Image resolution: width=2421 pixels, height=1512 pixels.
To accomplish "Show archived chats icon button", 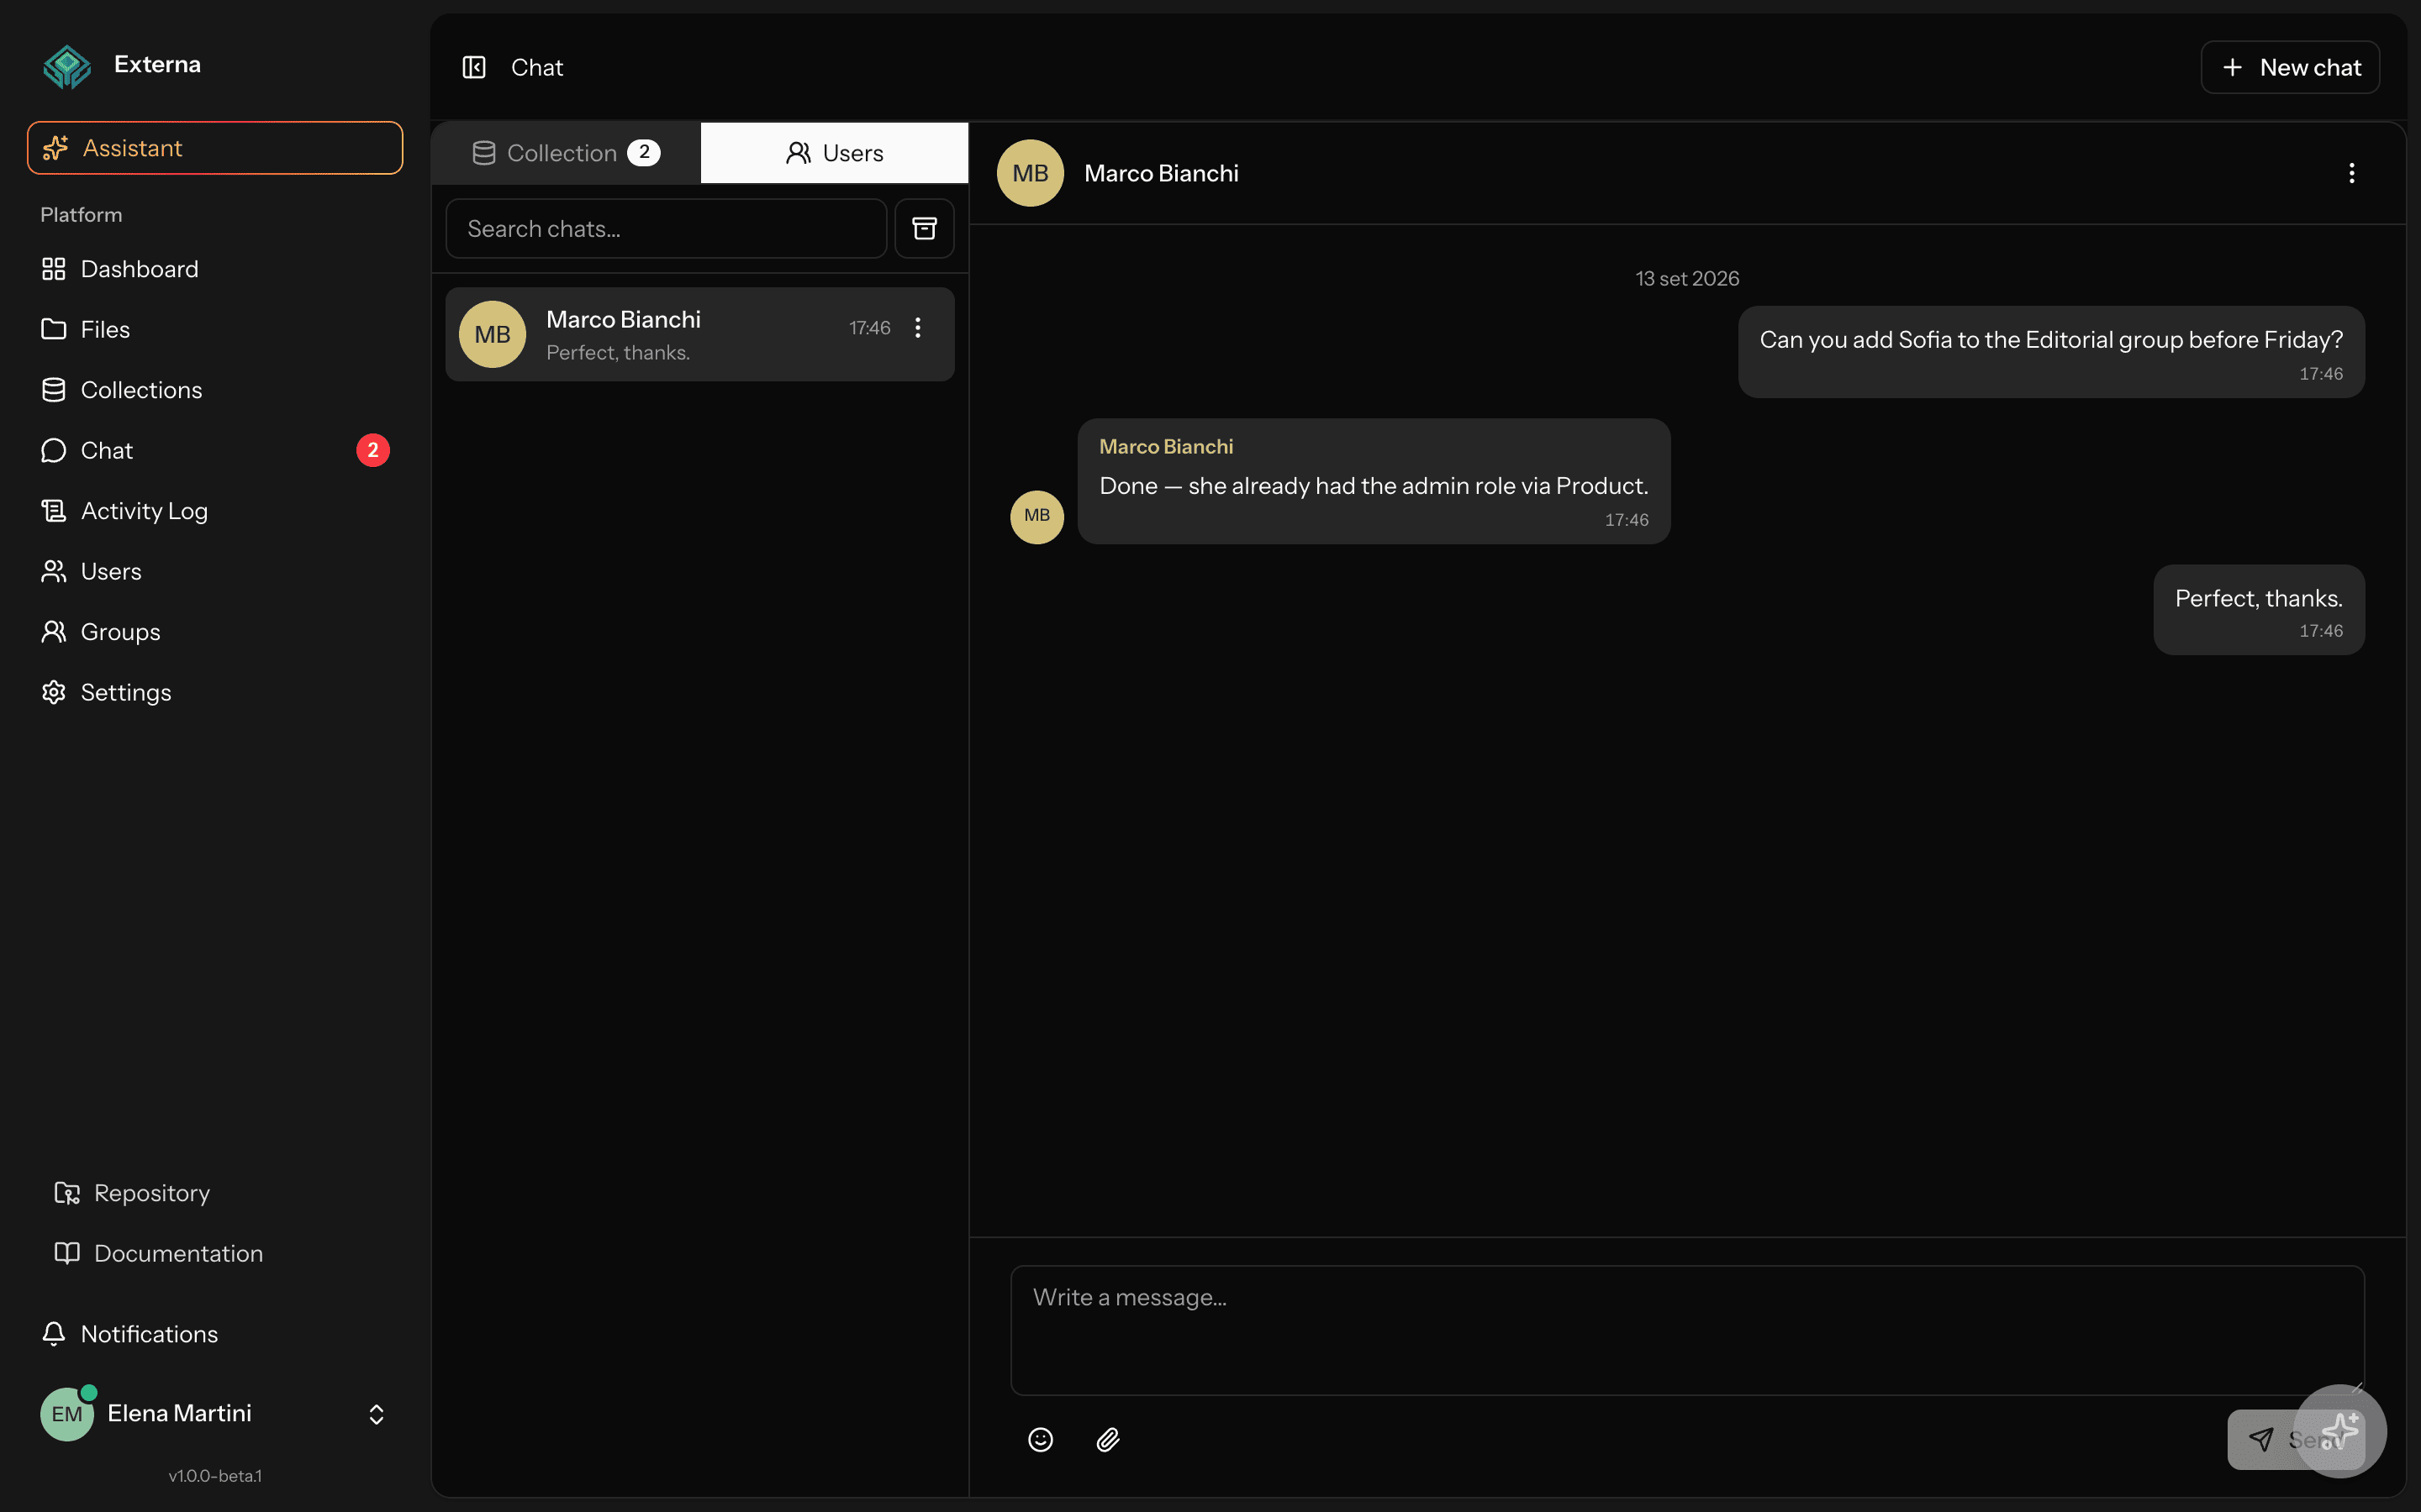I will tap(925, 229).
